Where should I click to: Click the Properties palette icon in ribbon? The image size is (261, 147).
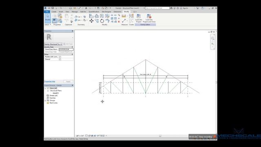click(x=54, y=21)
